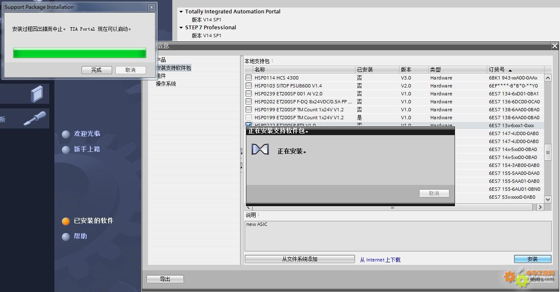This screenshot has height=292, width=560.
Task: Sort by the 名称 column header
Action: [304, 69]
